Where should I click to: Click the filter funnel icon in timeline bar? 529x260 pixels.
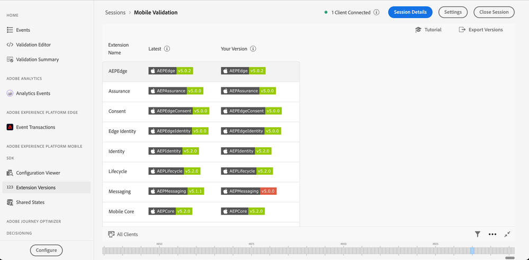click(478, 234)
